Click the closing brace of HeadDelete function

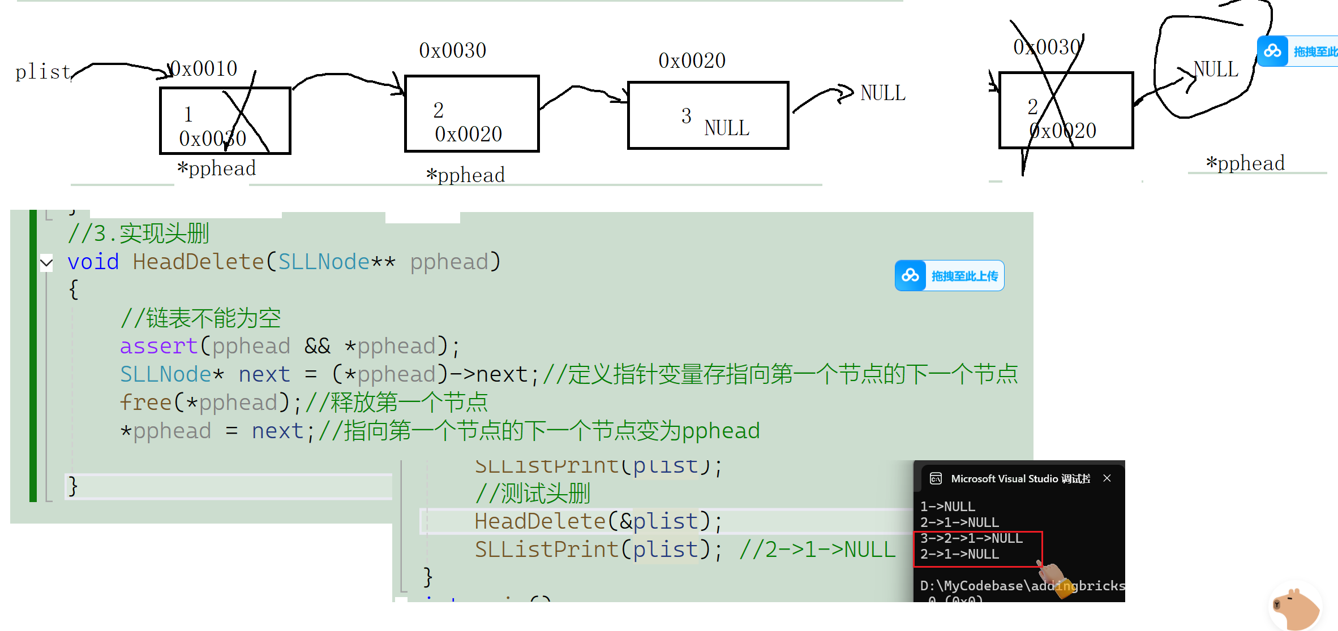click(72, 486)
